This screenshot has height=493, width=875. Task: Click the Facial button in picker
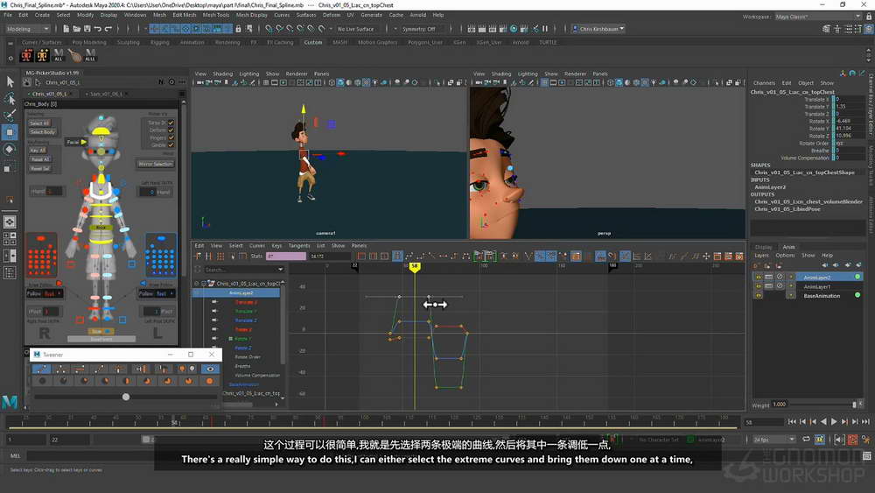pos(76,142)
